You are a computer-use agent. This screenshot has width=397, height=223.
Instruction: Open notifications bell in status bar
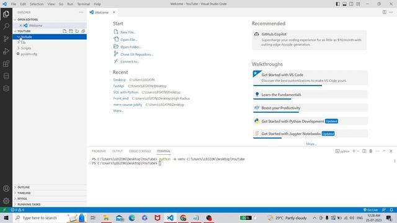[x=391, y=210]
